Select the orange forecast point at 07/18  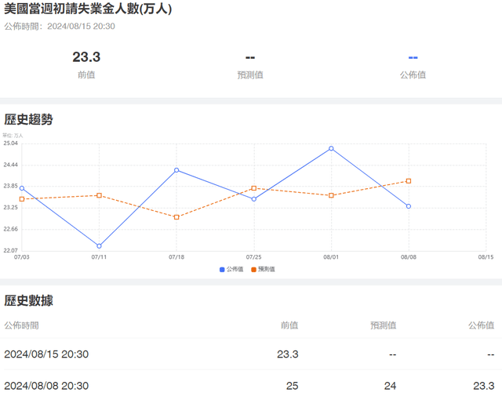coord(176,217)
